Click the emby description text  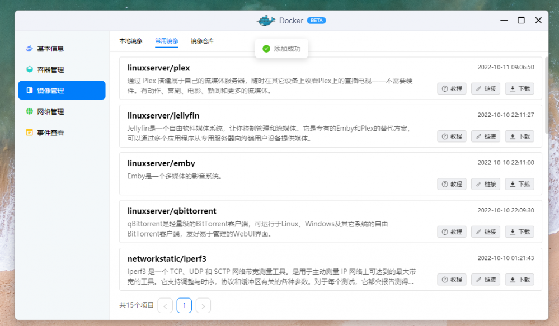pos(175,176)
